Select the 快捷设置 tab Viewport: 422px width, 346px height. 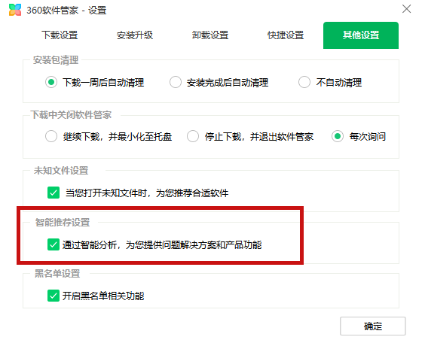point(286,35)
